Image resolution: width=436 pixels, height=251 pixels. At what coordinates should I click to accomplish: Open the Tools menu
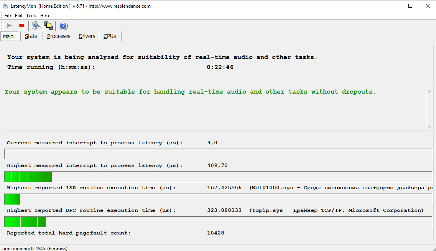click(31, 16)
